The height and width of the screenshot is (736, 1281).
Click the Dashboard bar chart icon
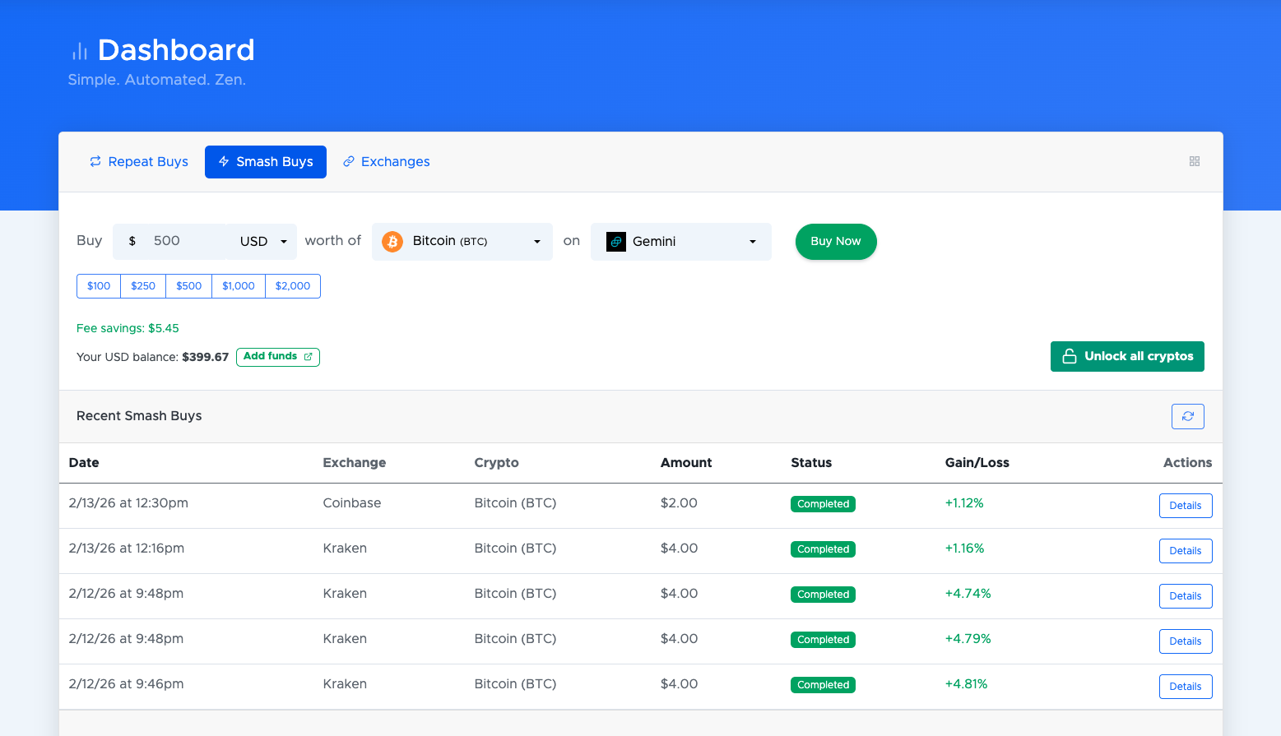tap(80, 52)
